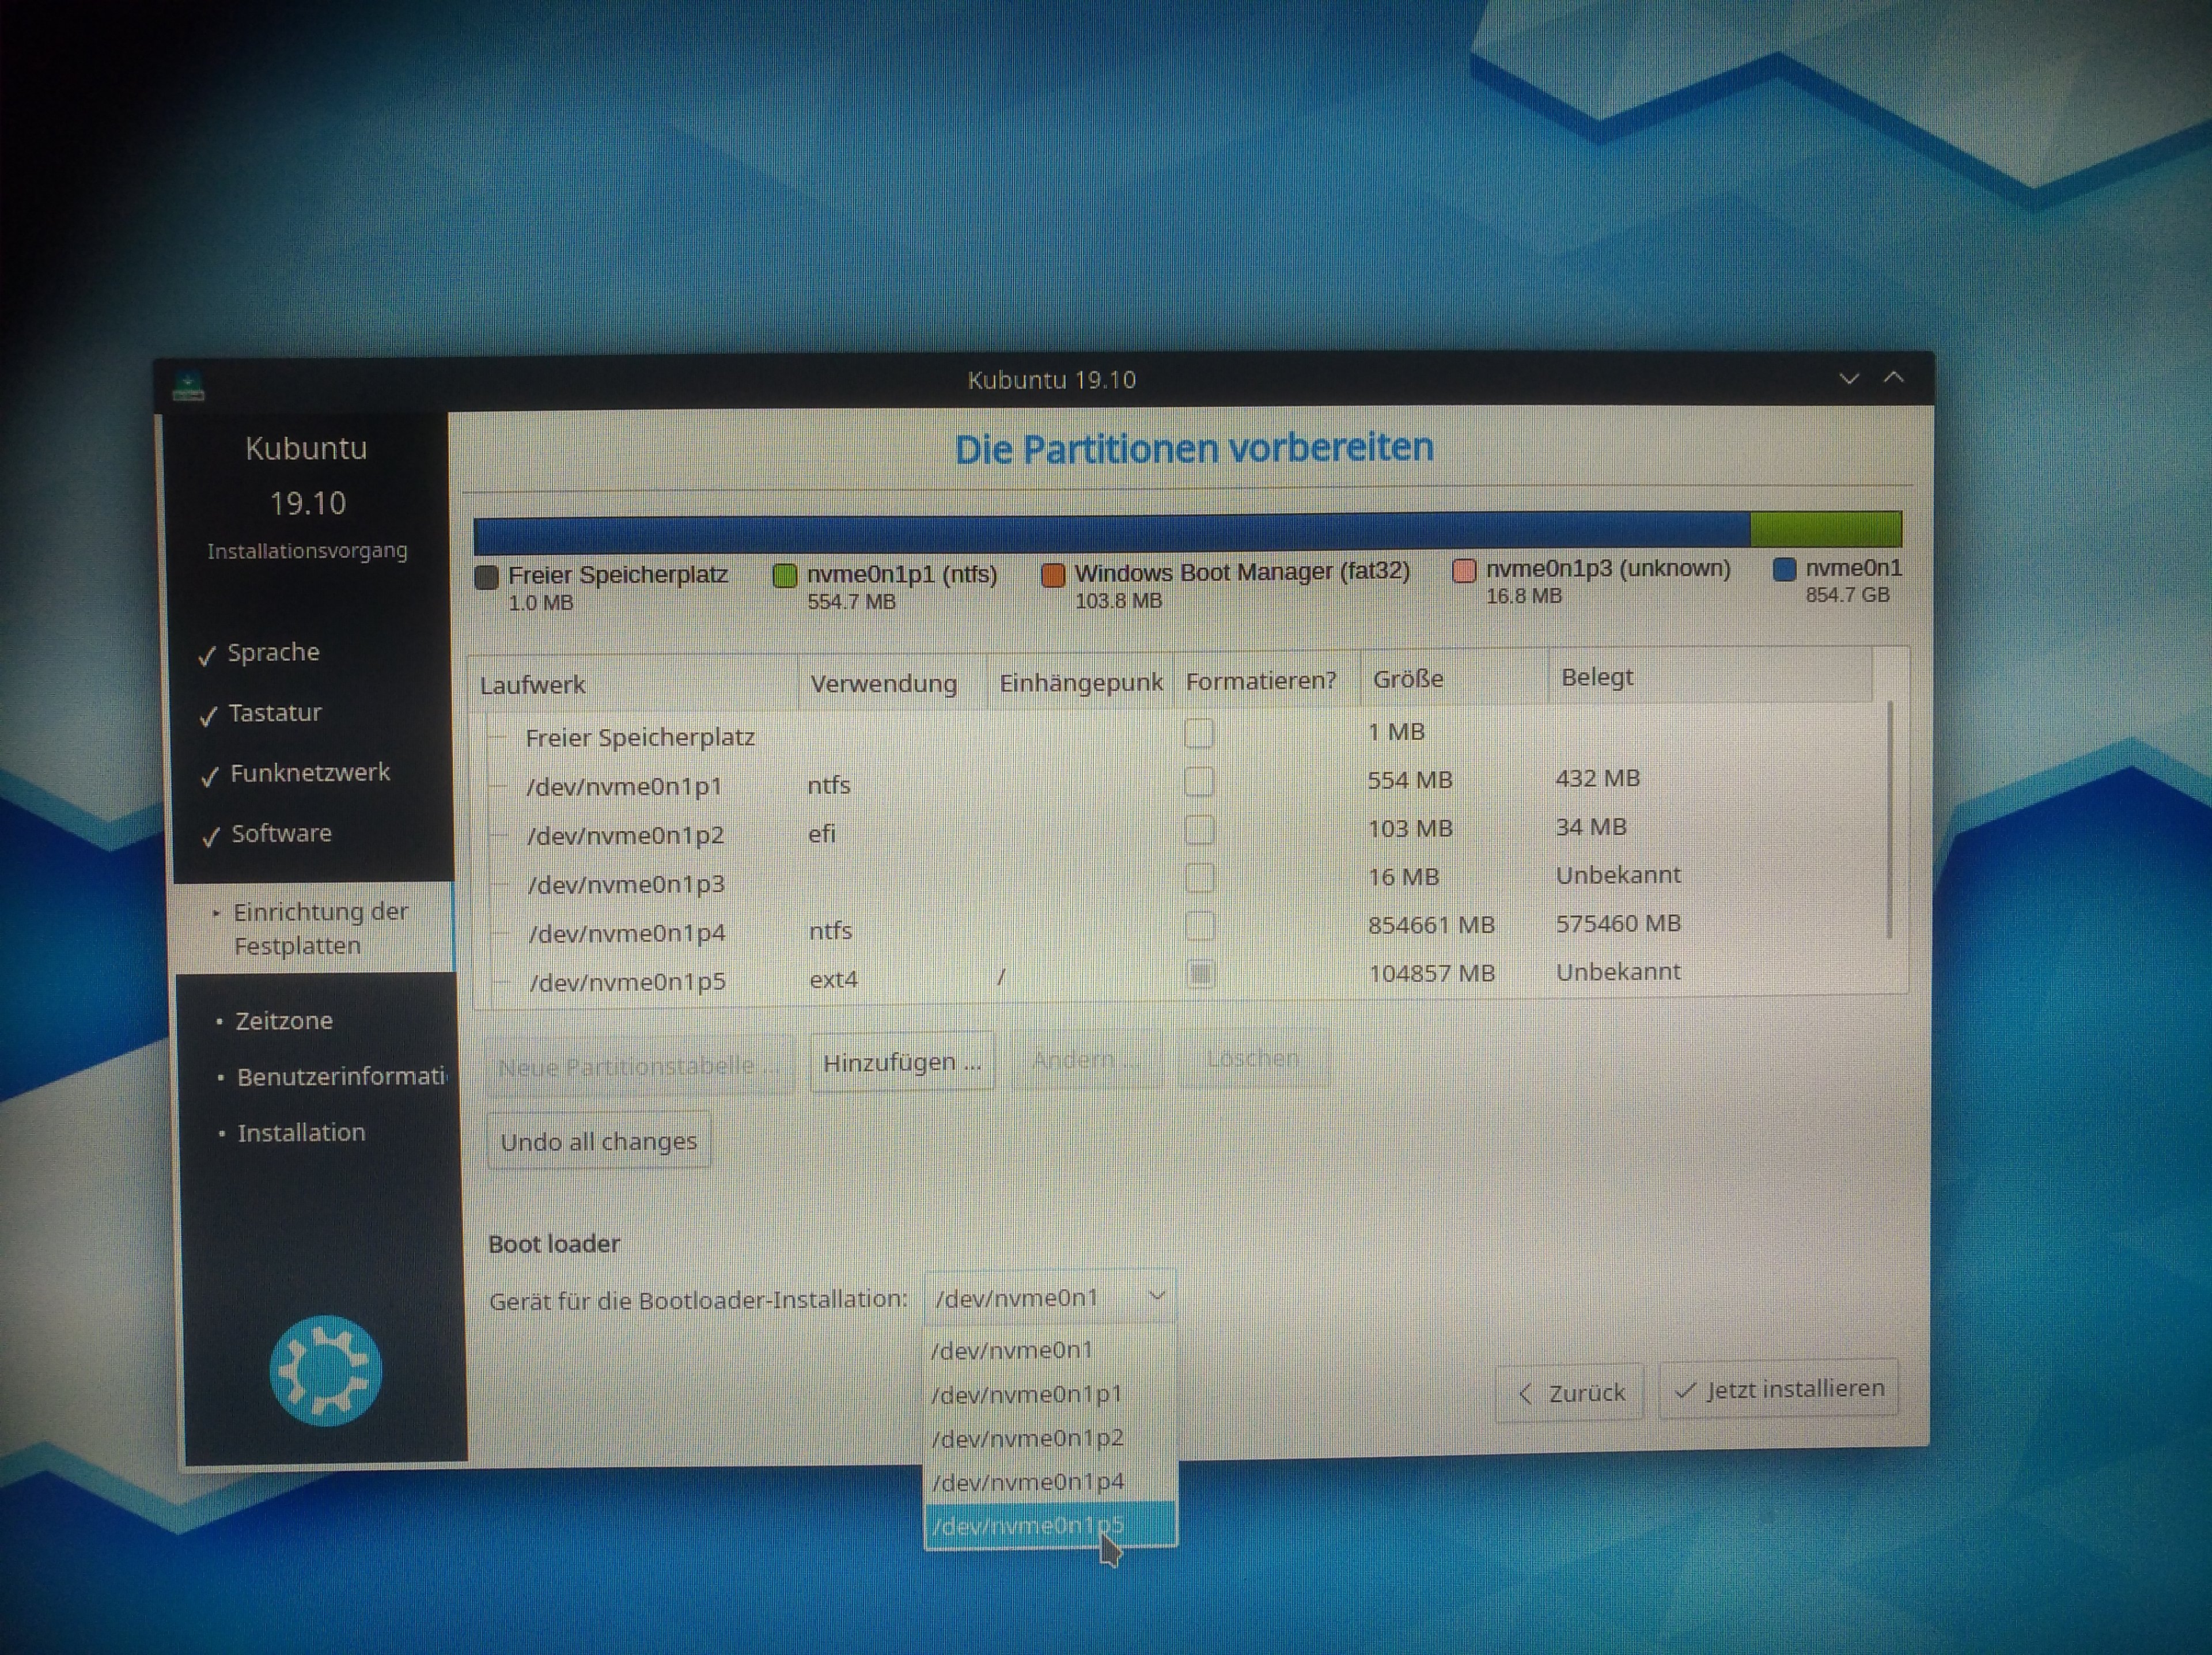Click the installer icon in title bar

click(188, 385)
